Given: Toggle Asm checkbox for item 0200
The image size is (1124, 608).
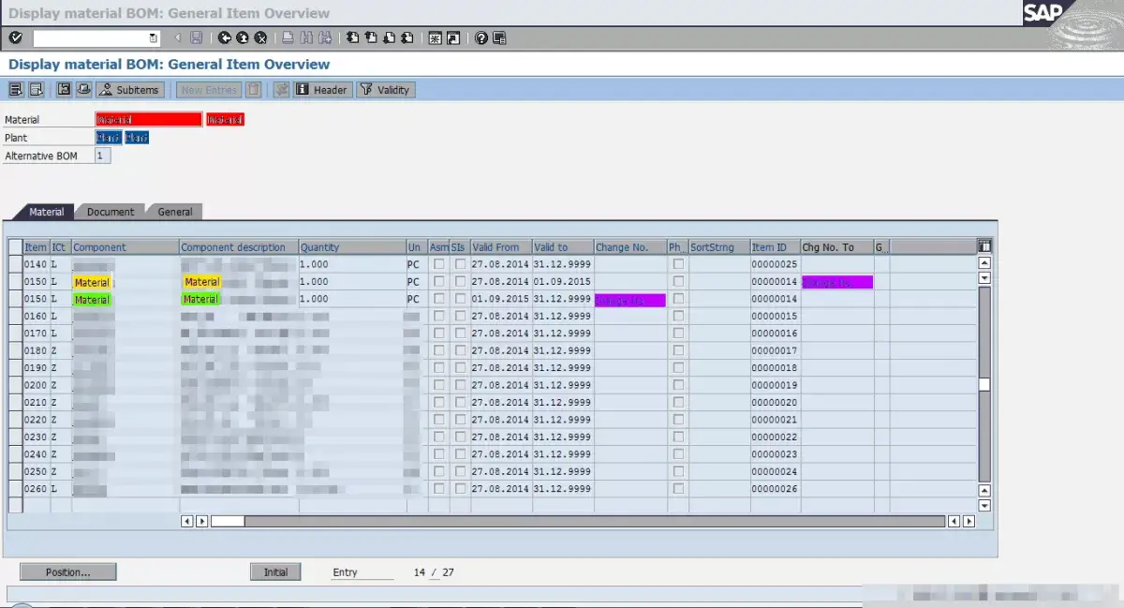Looking at the screenshot, I should click(x=439, y=385).
